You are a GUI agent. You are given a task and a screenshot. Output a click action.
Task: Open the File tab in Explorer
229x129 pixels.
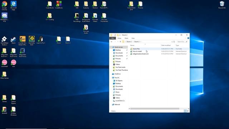pos(113,38)
